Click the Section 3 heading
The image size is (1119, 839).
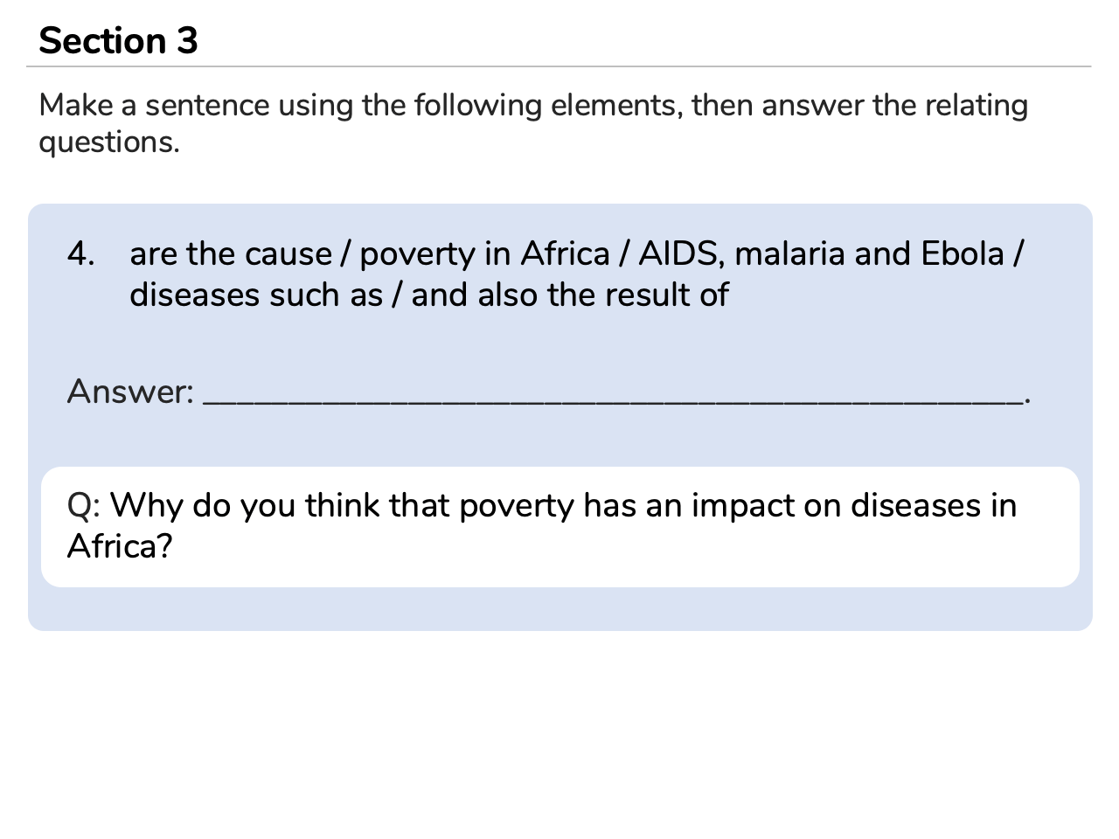118,41
